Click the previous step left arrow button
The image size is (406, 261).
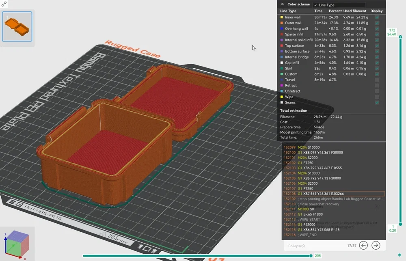(x=363, y=245)
